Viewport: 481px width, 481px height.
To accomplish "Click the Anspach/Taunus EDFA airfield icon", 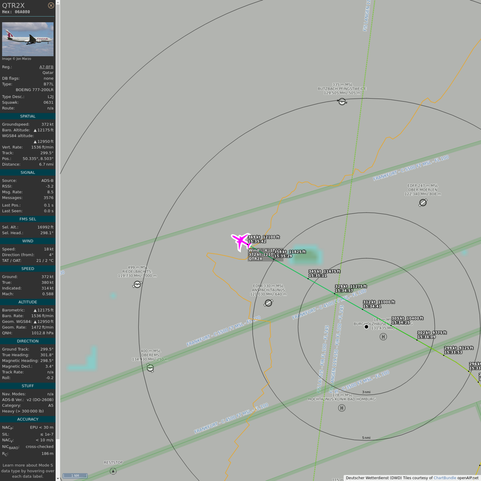I will [269, 303].
